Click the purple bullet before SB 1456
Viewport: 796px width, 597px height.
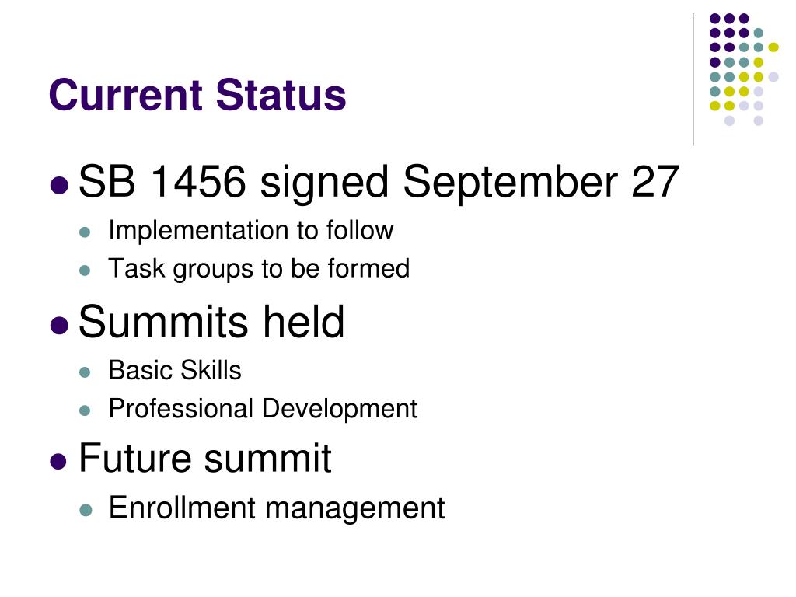[59, 185]
